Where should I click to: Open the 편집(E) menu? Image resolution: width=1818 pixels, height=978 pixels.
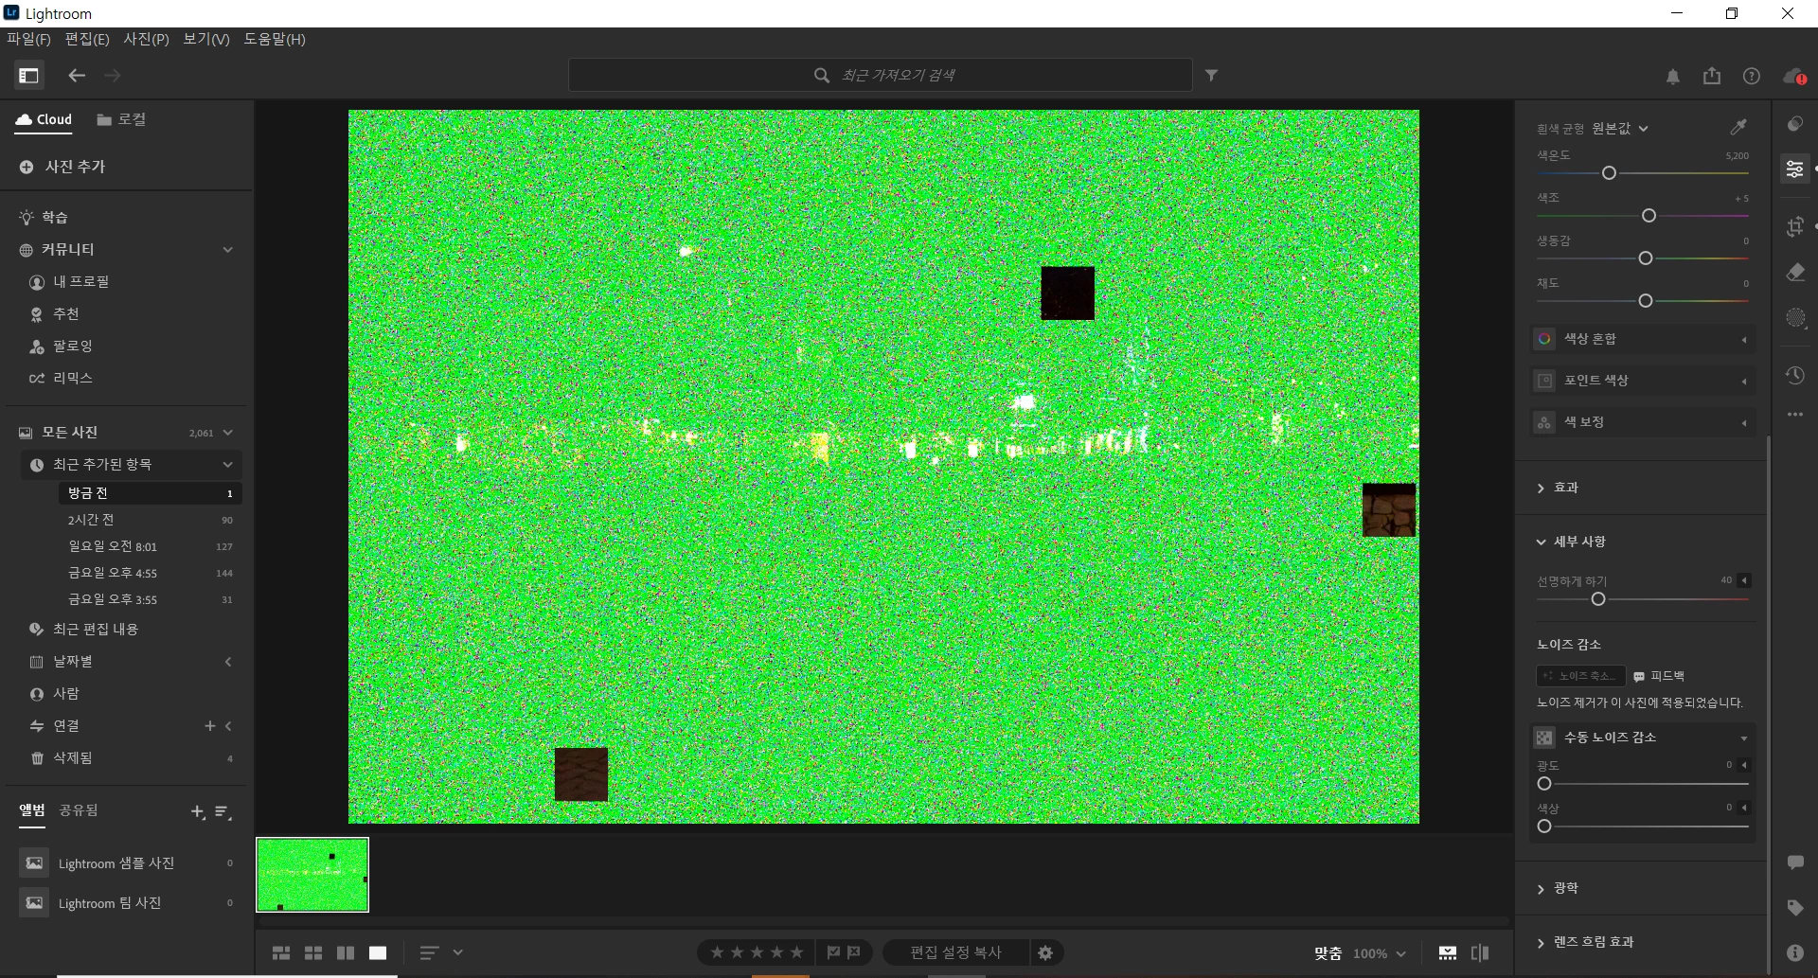point(87,39)
